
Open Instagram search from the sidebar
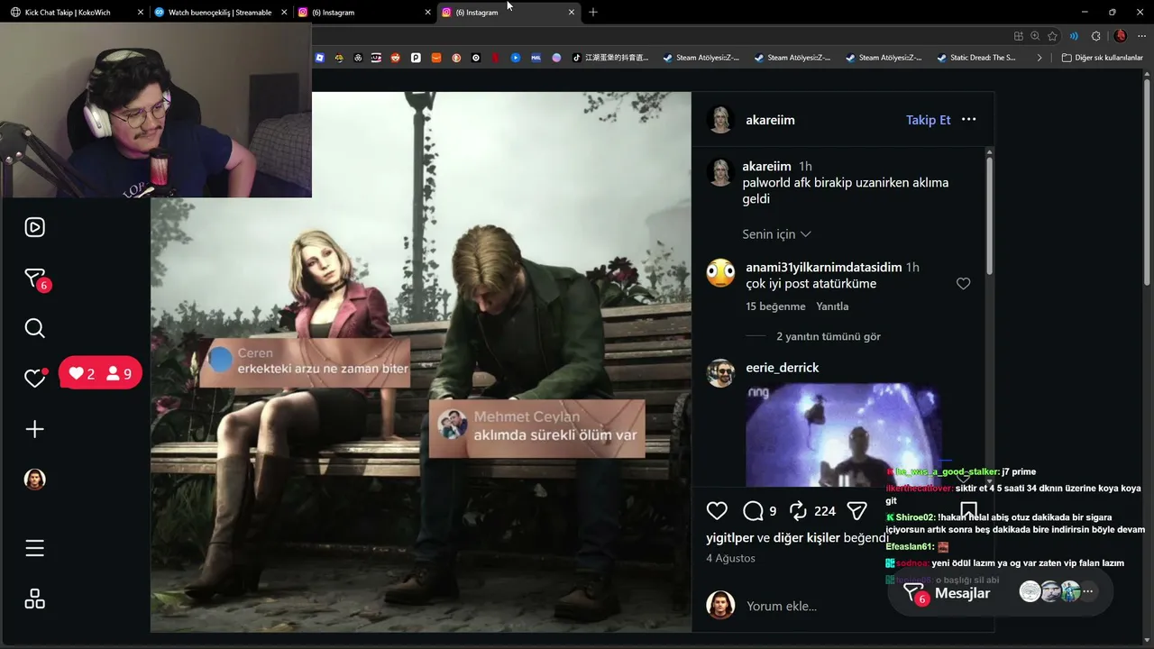[x=34, y=328]
